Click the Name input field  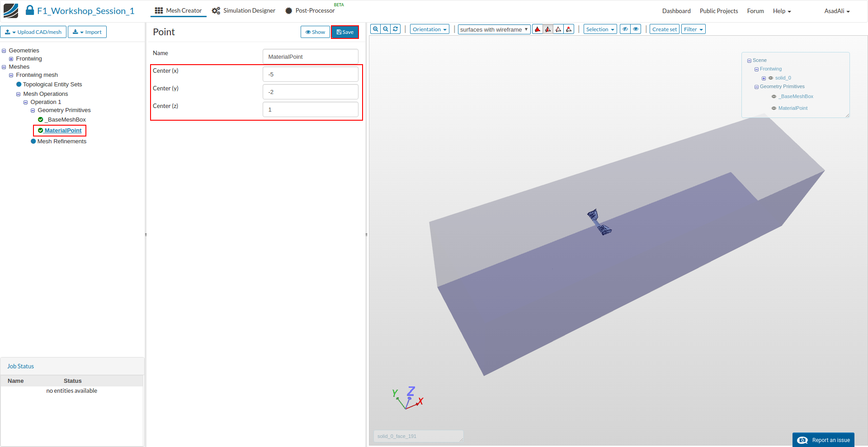311,56
